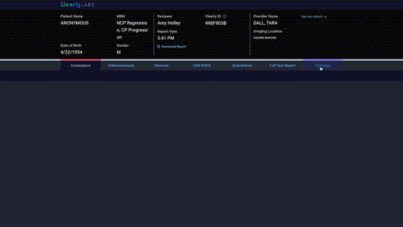Image resolution: width=403 pixels, height=227 pixels.
Task: Click the info icon beside Cleerly ID
Action: tap(224, 16)
